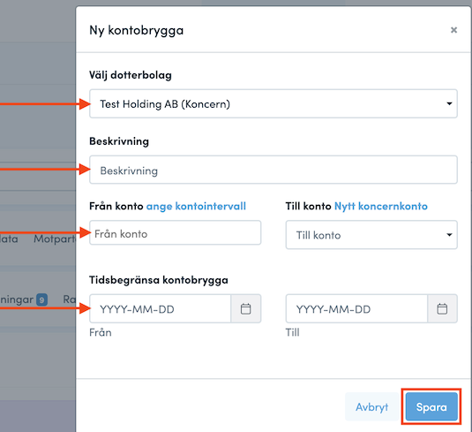Screen dimensions: 472x432
Task: Open the Till konto dropdown
Action: 371,235
